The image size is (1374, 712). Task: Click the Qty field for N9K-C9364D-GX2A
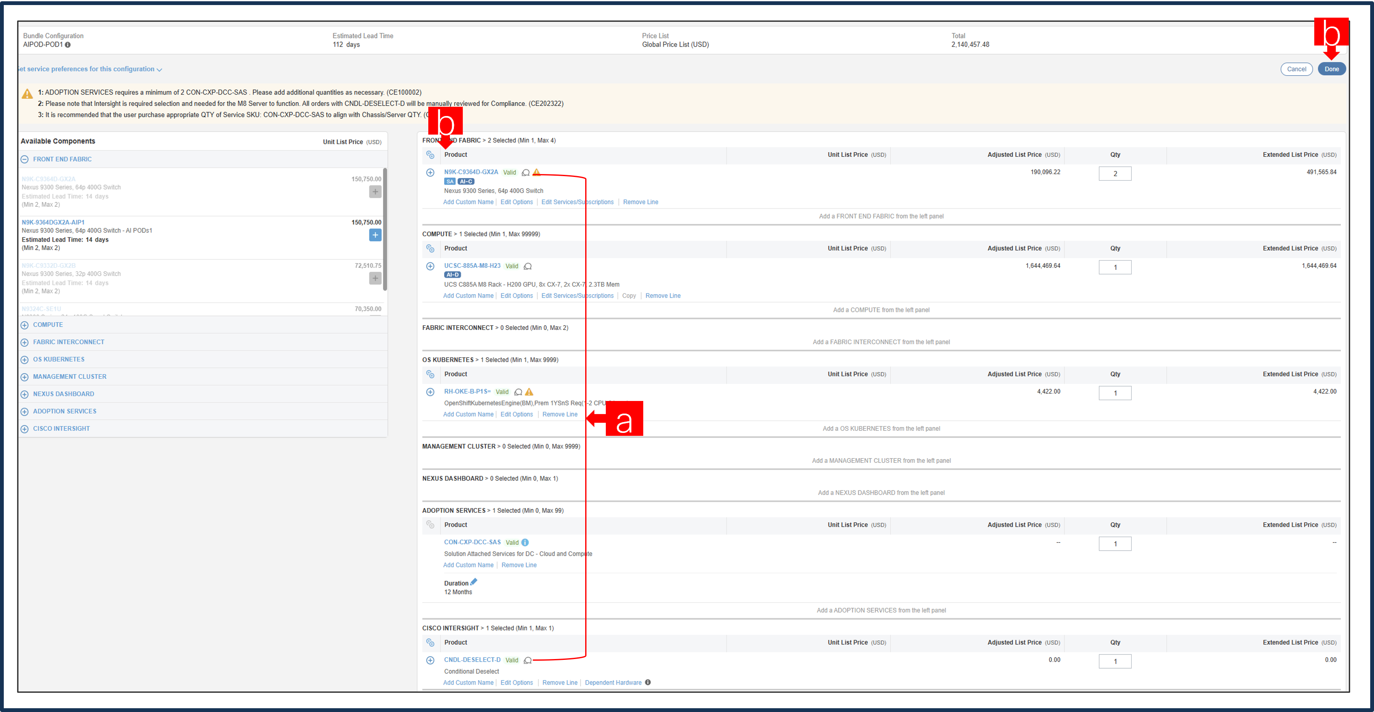point(1115,173)
